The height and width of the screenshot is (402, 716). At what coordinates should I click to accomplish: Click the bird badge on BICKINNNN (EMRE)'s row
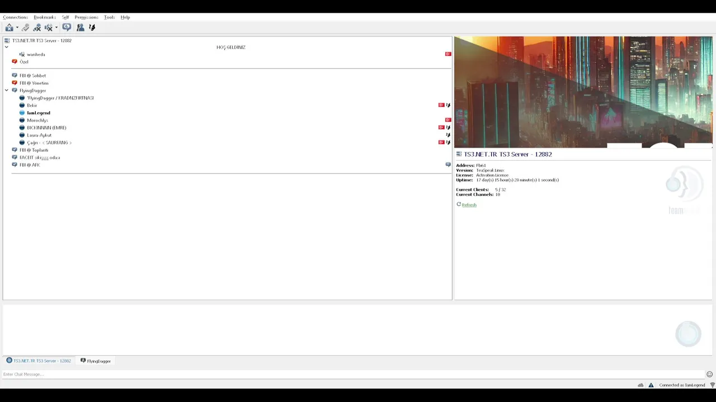[448, 127]
